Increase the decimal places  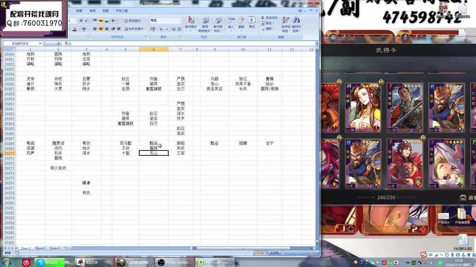173,29
